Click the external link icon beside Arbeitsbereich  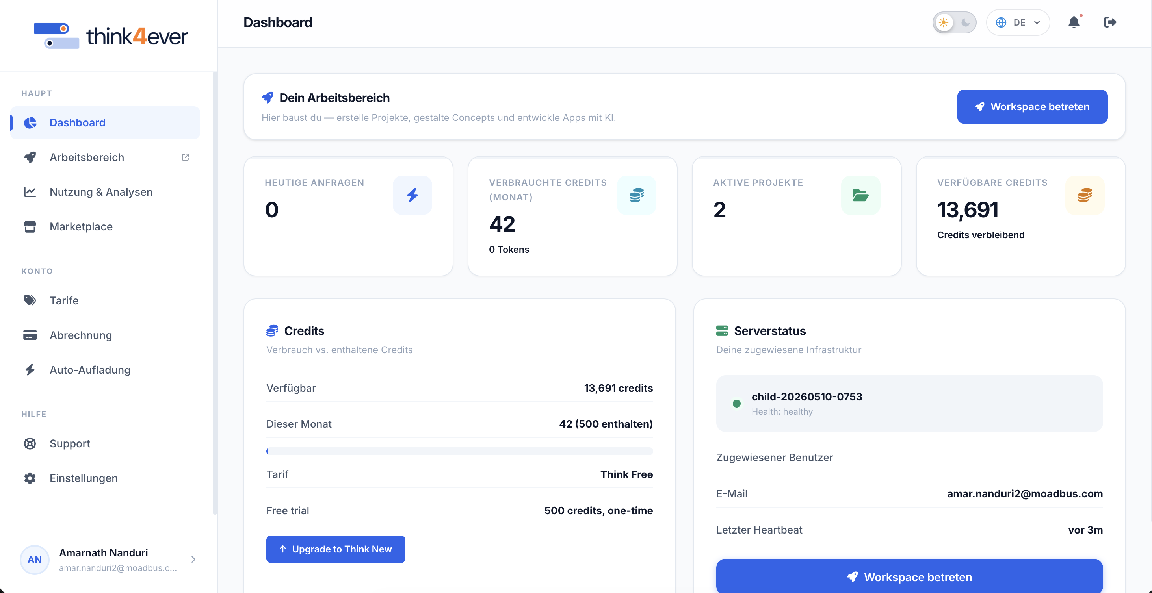[x=186, y=157]
